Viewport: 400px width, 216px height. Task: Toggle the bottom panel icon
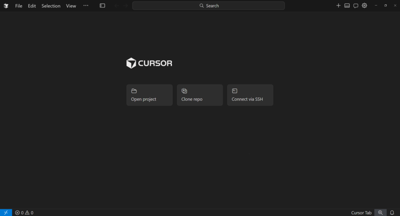[x=347, y=5]
